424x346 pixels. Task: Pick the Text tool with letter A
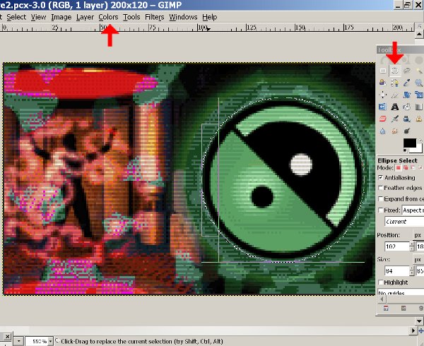[x=396, y=107]
